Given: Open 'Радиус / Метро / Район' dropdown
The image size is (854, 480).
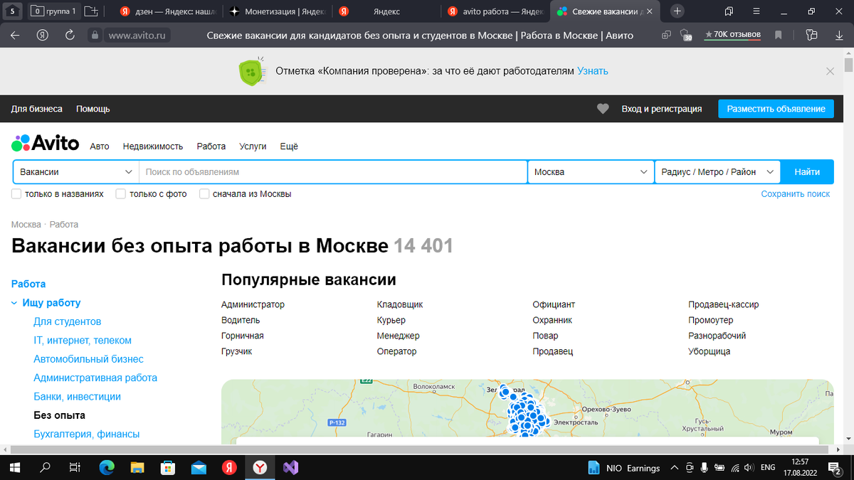Looking at the screenshot, I should pyautogui.click(x=717, y=172).
